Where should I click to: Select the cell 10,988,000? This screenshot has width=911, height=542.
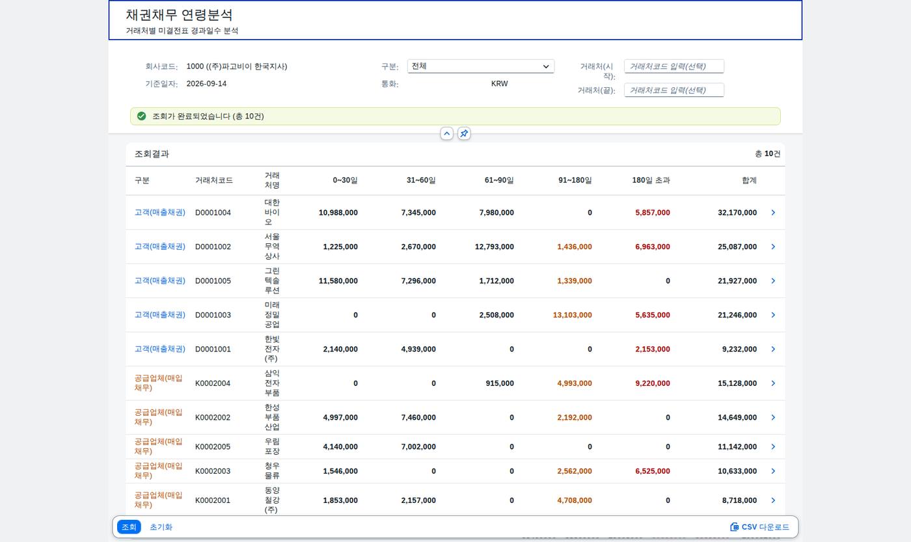point(338,213)
